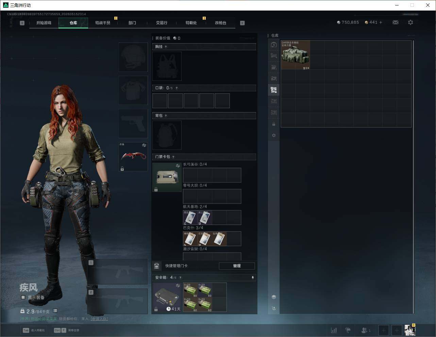Screen dimensions: 436x337
Task: Click the sort icon at warehouse sidebar bottom
Action: point(274,308)
